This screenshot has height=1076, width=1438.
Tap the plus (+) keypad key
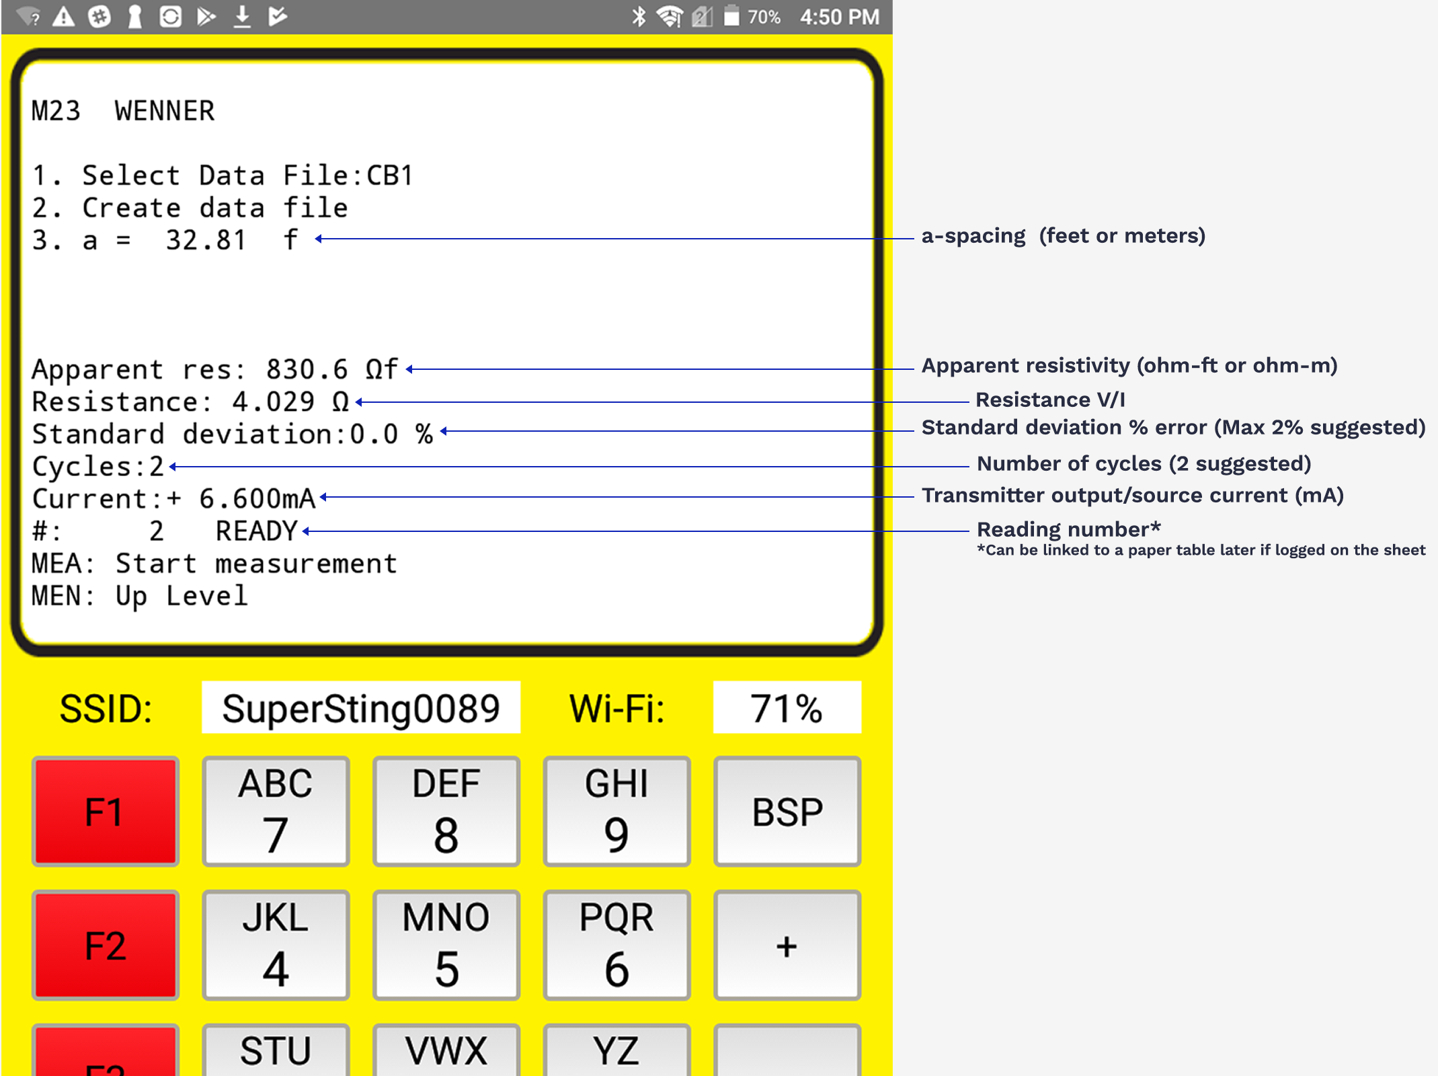(787, 945)
